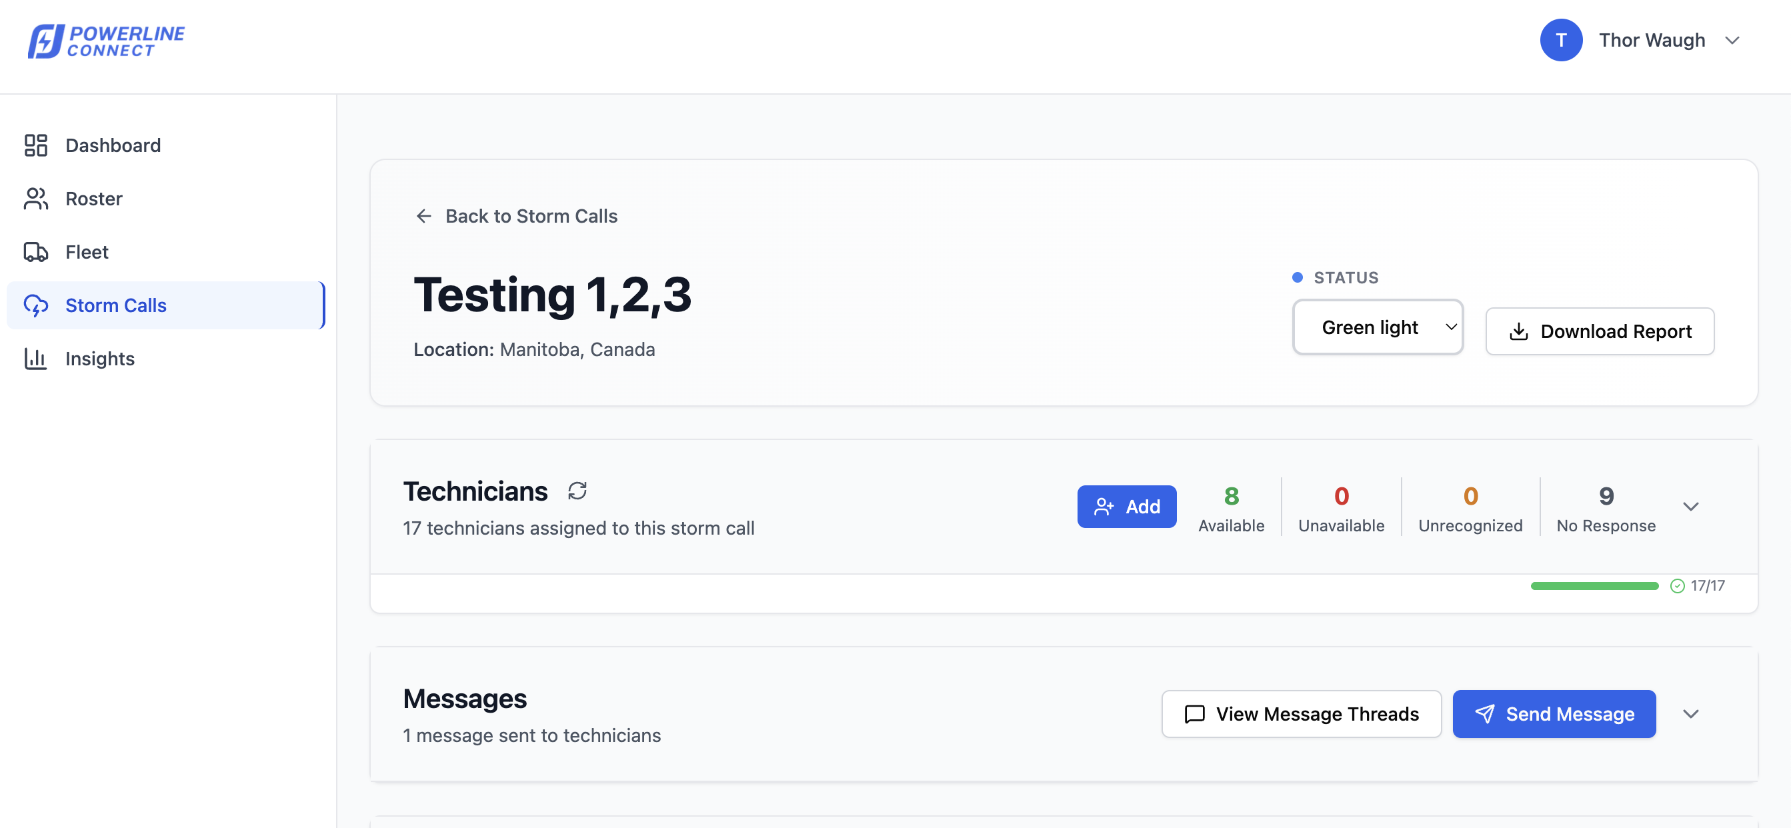Click the 17/17 progress label
This screenshot has height=828, width=1791.
(1708, 586)
